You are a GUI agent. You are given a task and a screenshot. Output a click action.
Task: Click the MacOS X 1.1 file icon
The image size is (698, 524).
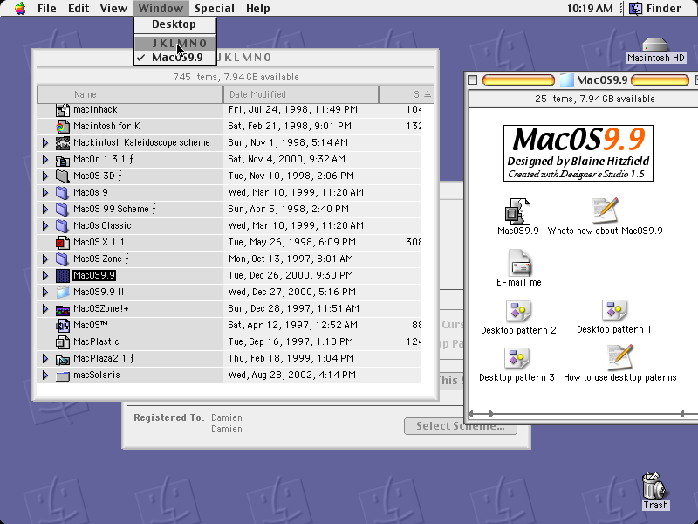pos(62,243)
